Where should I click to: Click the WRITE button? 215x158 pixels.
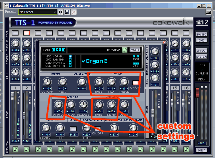(x=135, y=50)
